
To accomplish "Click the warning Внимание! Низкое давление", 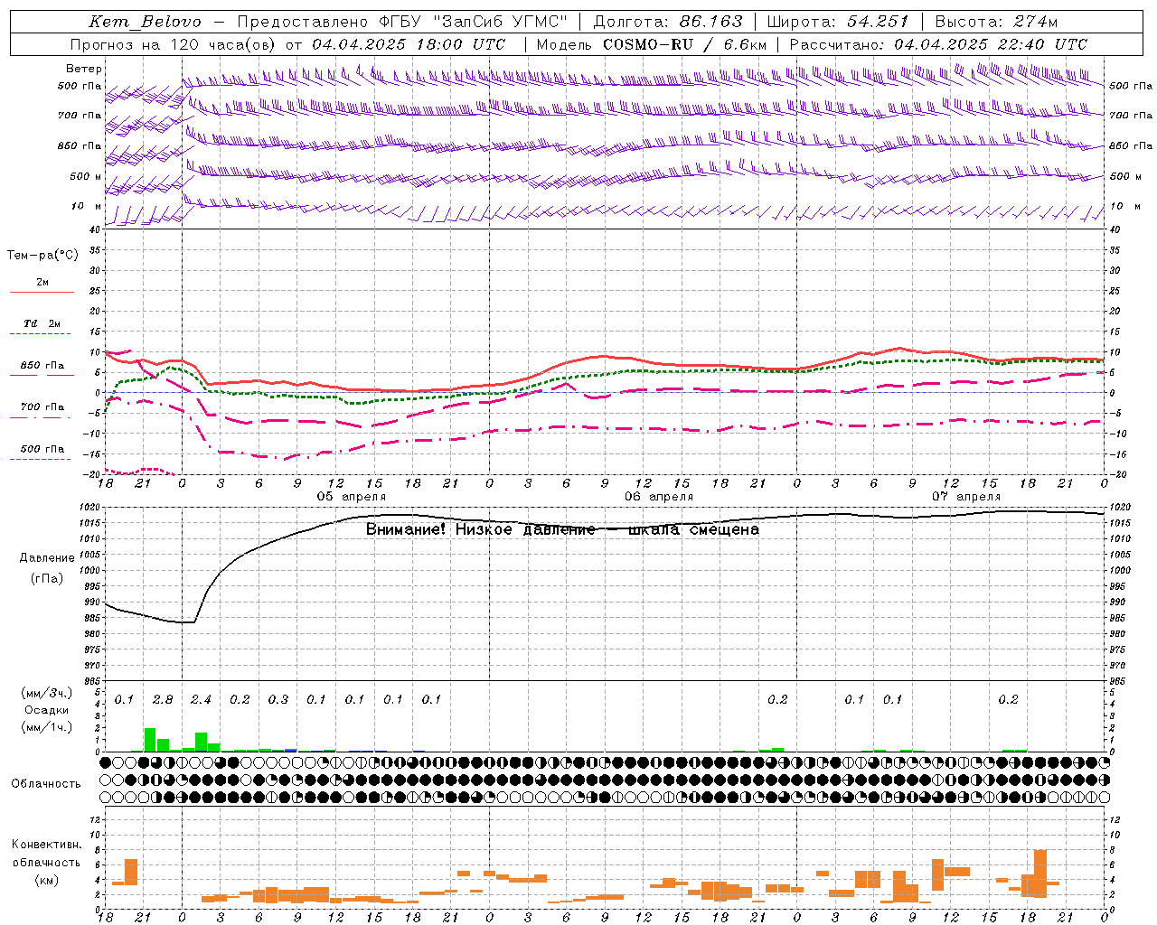I will coord(480,529).
